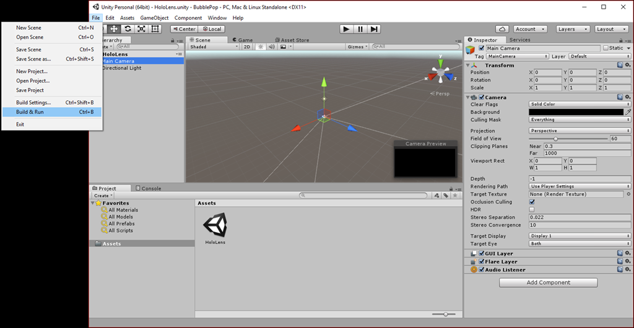This screenshot has width=634, height=328.
Task: Disable the Camera component checkbox
Action: tap(482, 97)
